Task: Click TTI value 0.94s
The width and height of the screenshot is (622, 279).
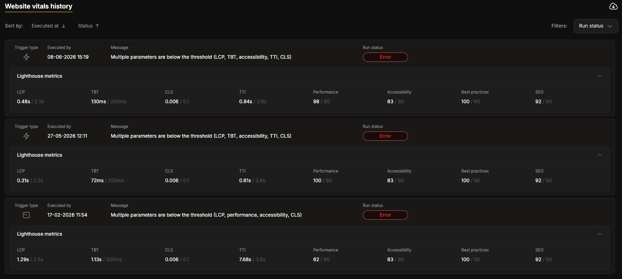Action: [246, 102]
